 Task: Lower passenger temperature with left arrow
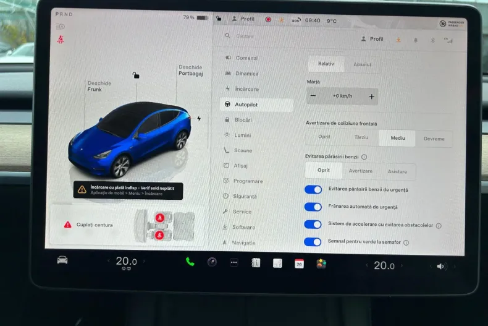point(367,265)
